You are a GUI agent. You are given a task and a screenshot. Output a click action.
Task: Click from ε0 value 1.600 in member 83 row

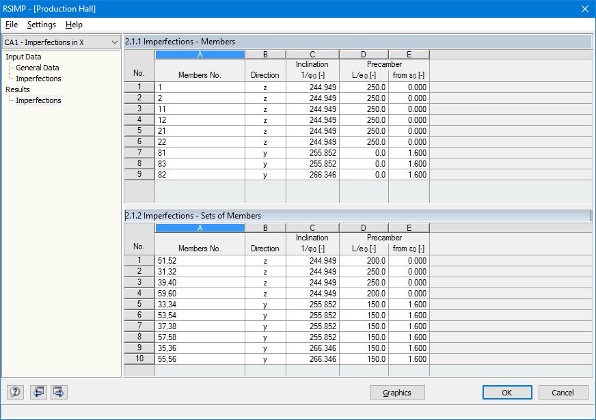[409, 164]
